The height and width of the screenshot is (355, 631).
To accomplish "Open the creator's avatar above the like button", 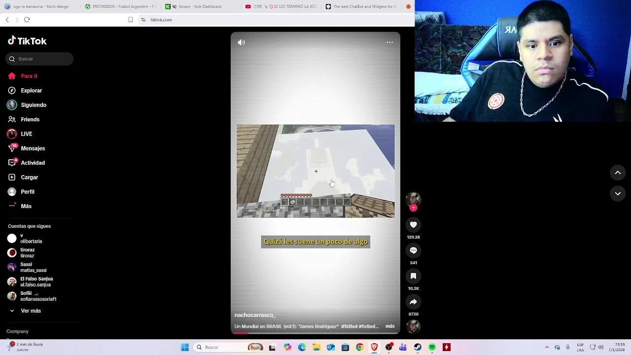I will [x=413, y=199].
